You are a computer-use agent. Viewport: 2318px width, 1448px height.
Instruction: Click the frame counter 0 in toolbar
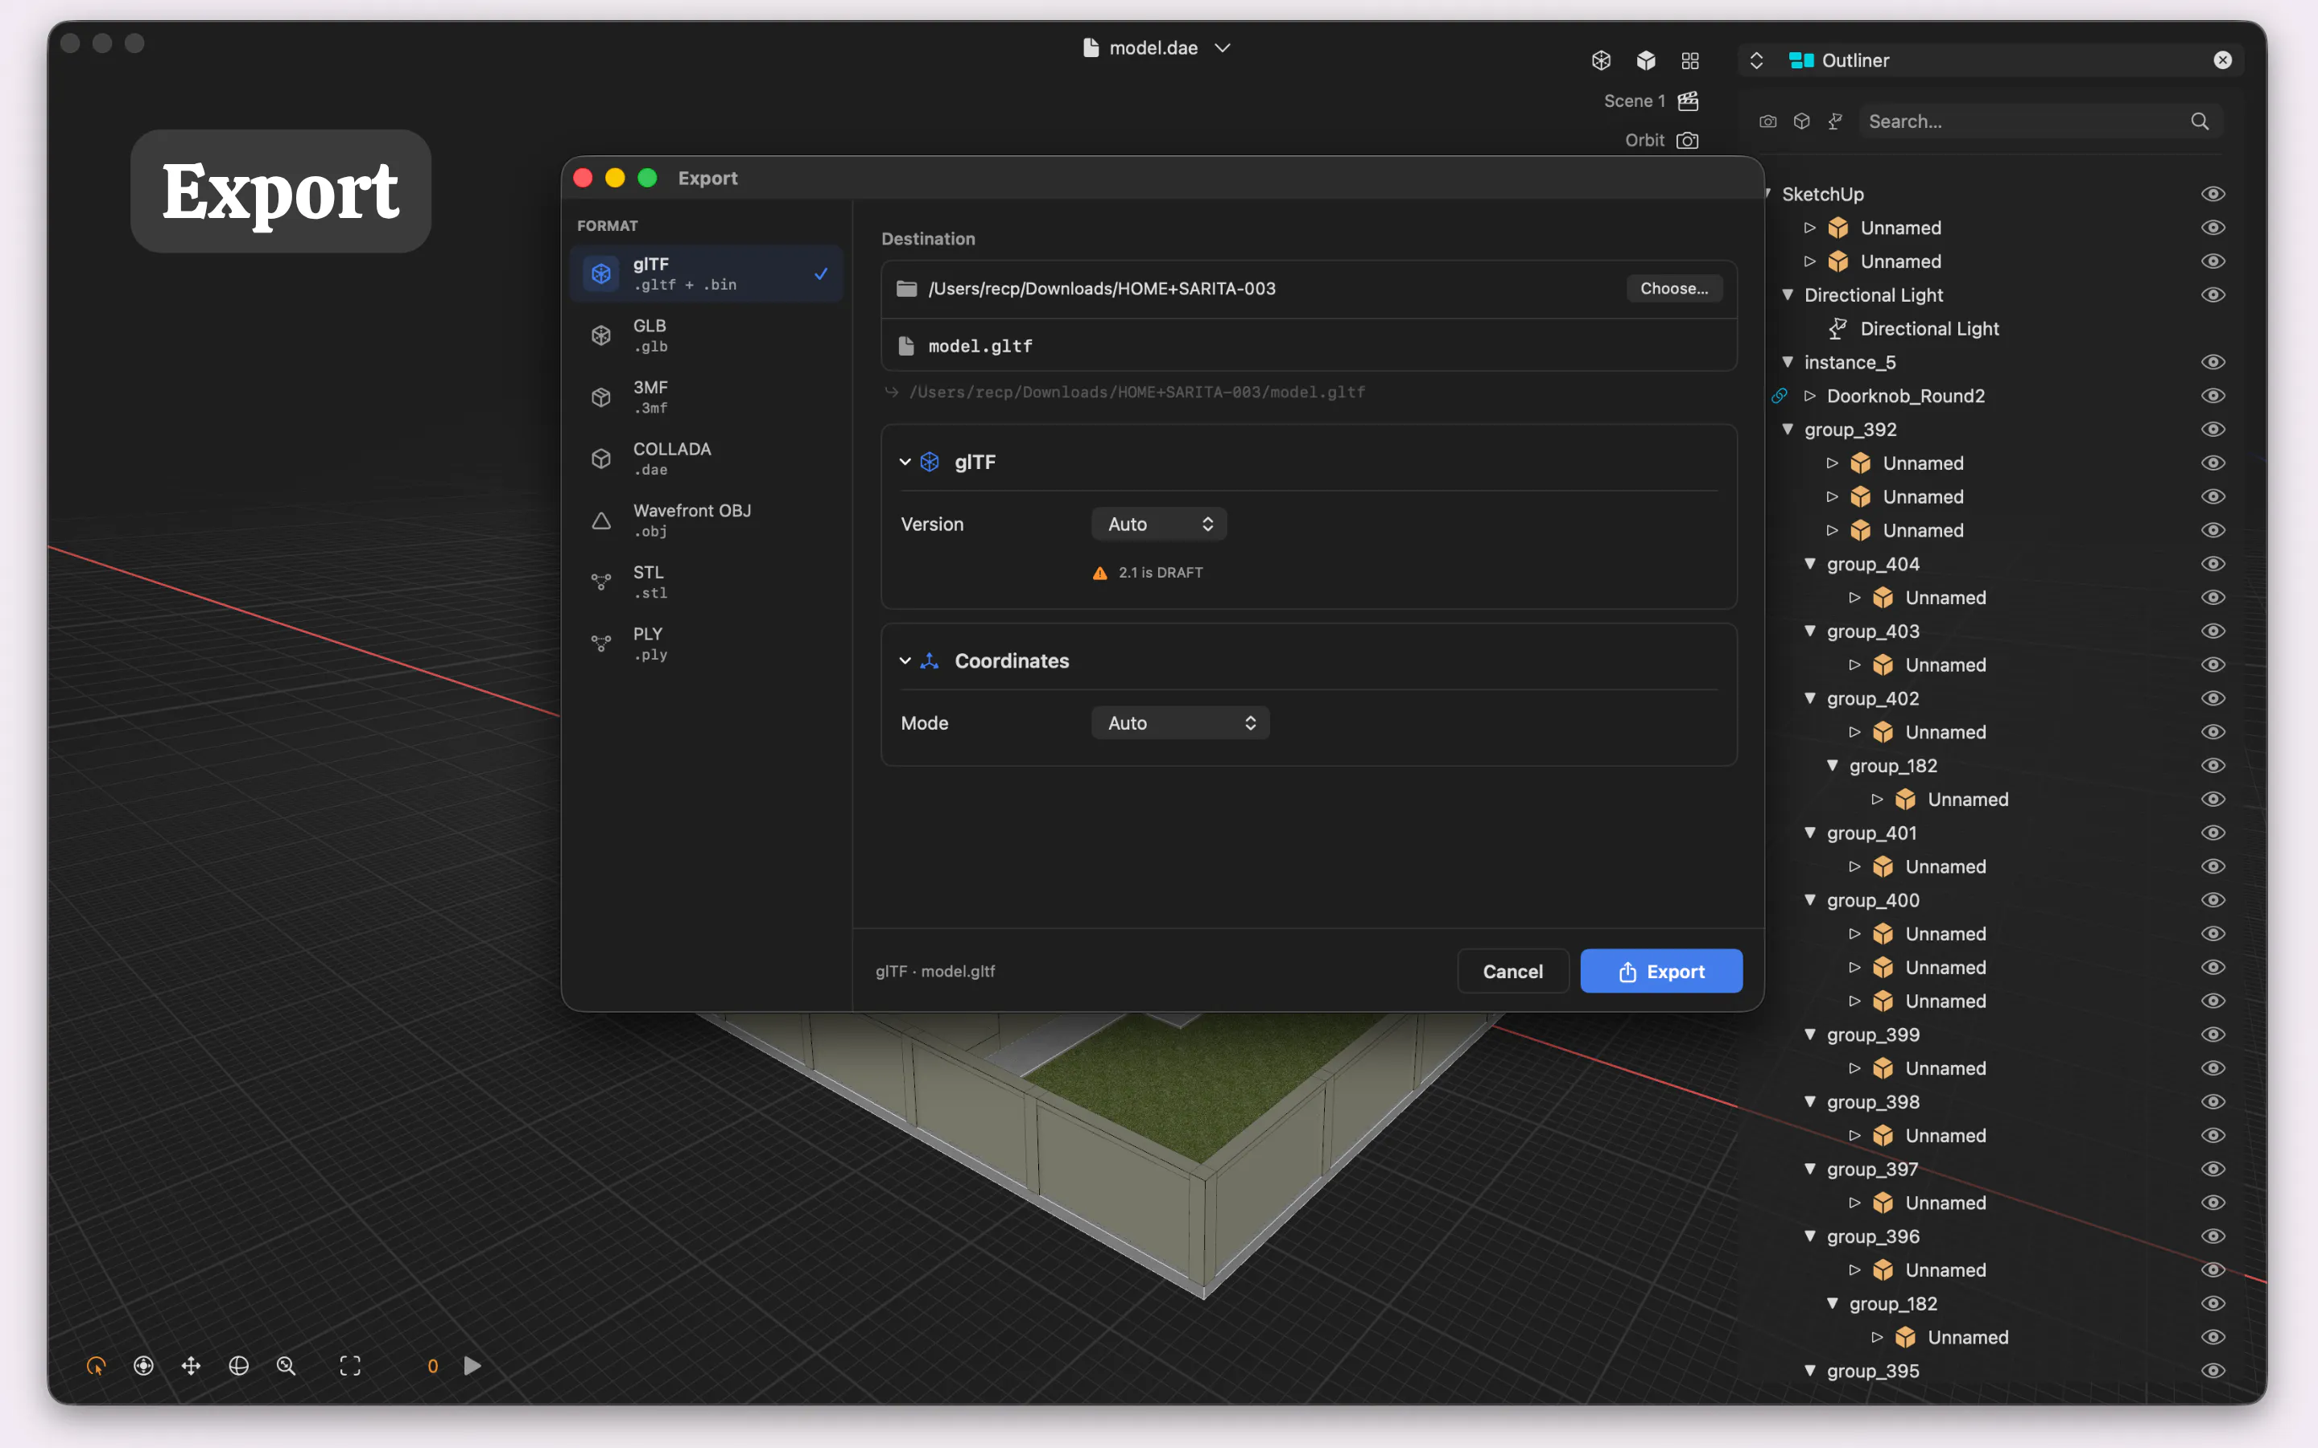coord(433,1367)
